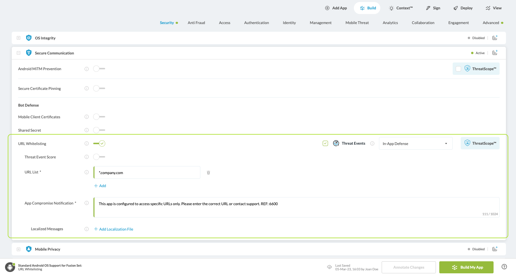Screen dimensions: 516x276
Task: Click the Android robot icon in footer
Action: [10, 267]
